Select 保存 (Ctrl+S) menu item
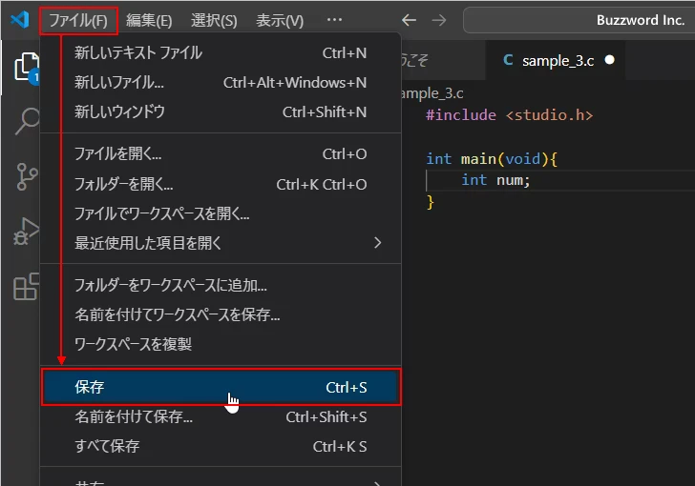695x486 pixels. 221,387
